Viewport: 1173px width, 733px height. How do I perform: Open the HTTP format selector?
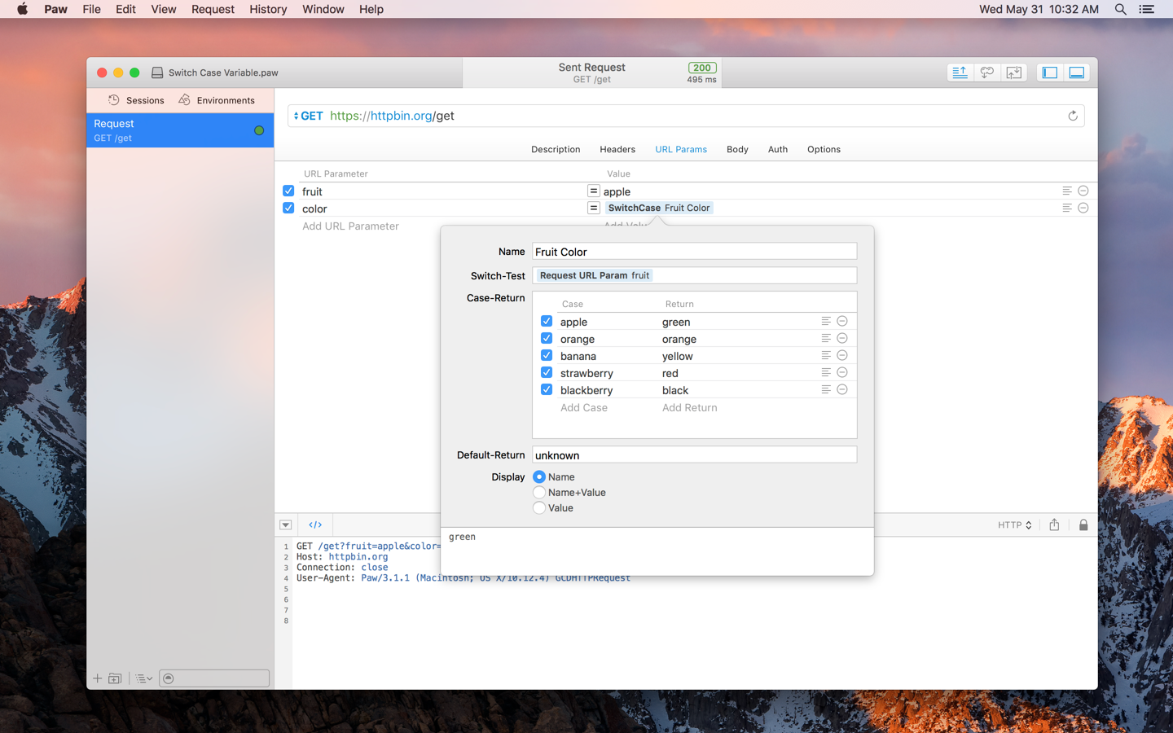tap(1014, 525)
